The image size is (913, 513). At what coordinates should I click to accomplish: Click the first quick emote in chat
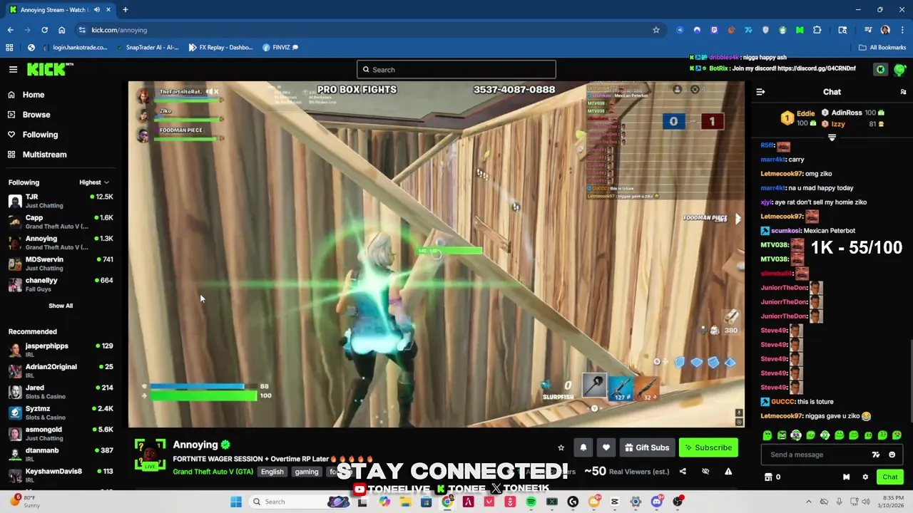(767, 435)
